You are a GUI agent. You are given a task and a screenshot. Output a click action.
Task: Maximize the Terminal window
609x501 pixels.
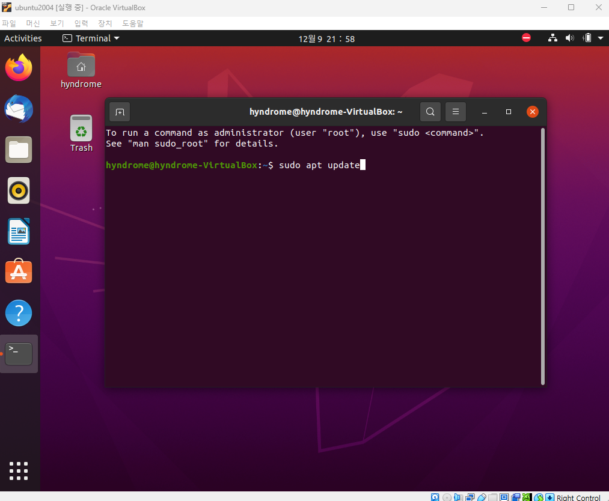click(x=509, y=112)
